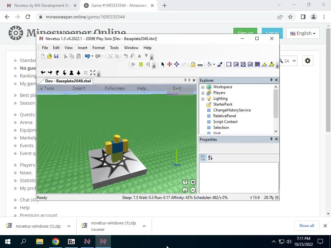Select Script Context in Explorer
The width and height of the screenshot is (331, 248).
225,122
